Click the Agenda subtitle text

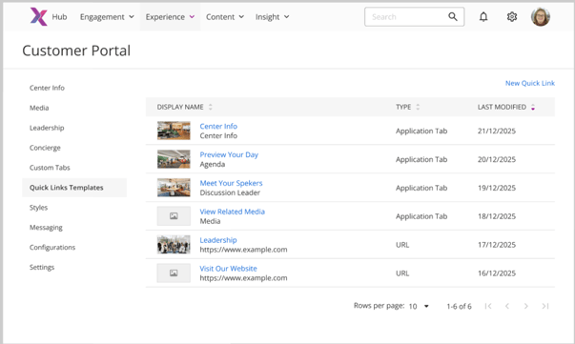point(213,164)
